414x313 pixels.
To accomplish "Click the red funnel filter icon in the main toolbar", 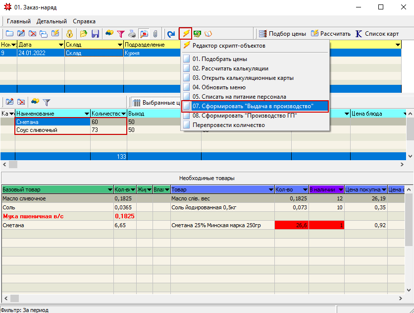I will coord(121,34).
